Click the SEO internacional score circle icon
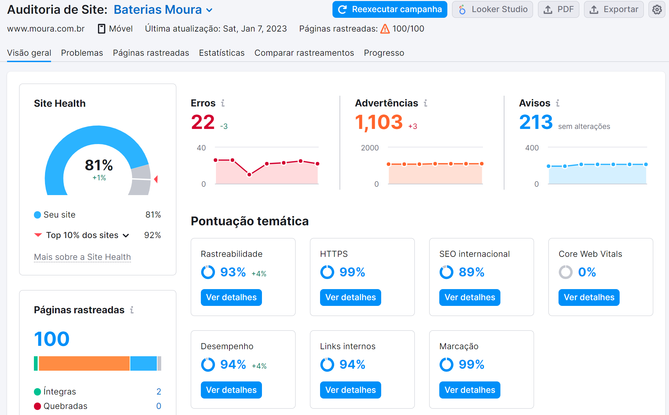 [x=446, y=272]
